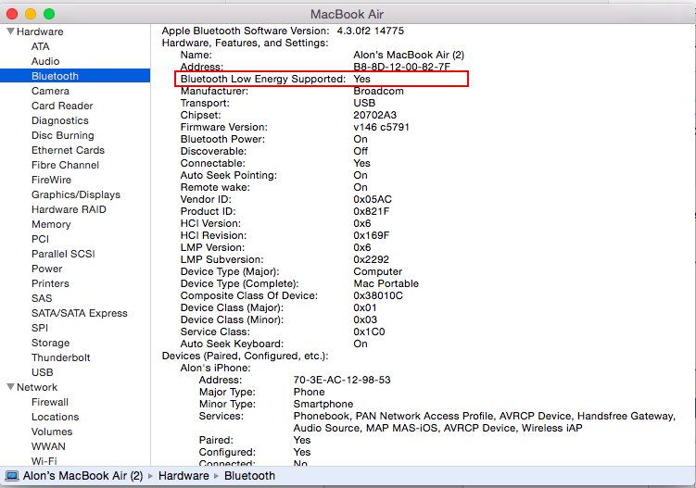
Task: Click the address B8-8D-12-00-82-7F
Action: click(401, 67)
